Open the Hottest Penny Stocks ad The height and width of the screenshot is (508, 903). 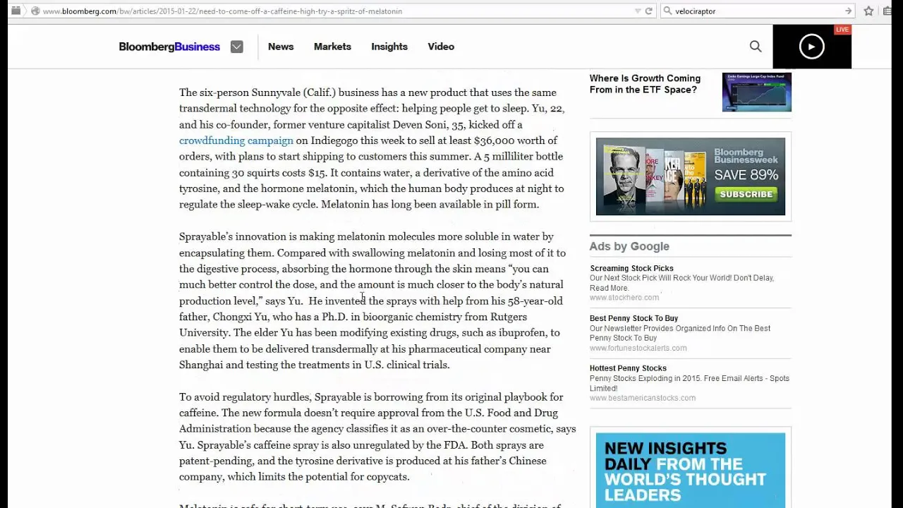(628, 368)
